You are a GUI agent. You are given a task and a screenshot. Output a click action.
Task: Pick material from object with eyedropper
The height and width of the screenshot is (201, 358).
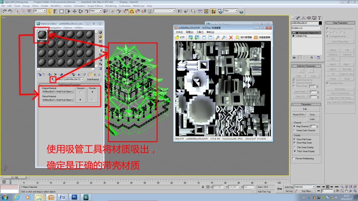click(53, 80)
